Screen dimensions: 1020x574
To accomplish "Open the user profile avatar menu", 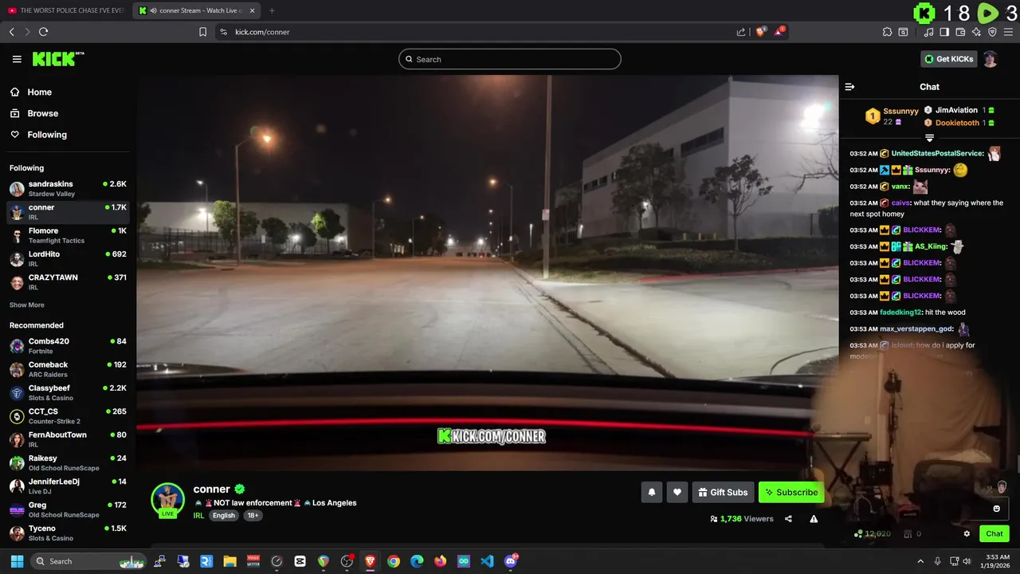I will (990, 59).
